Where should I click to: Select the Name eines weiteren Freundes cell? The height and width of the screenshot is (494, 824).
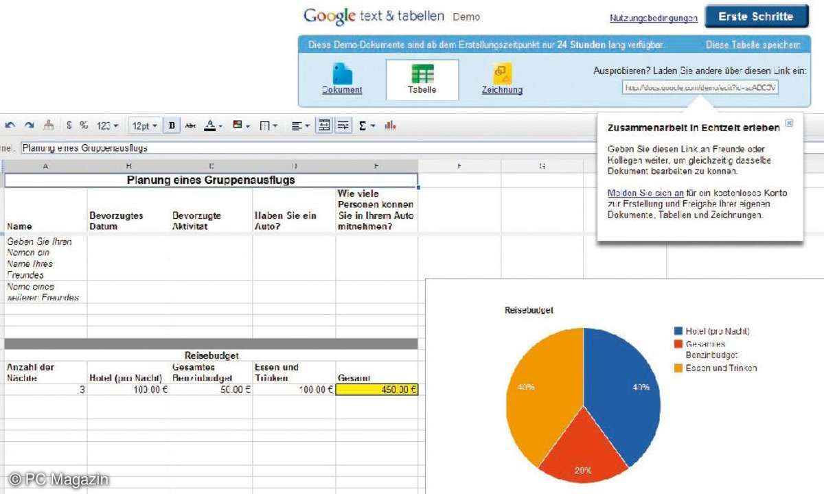pos(46,292)
